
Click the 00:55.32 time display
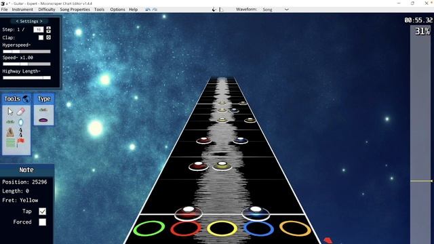click(418, 20)
